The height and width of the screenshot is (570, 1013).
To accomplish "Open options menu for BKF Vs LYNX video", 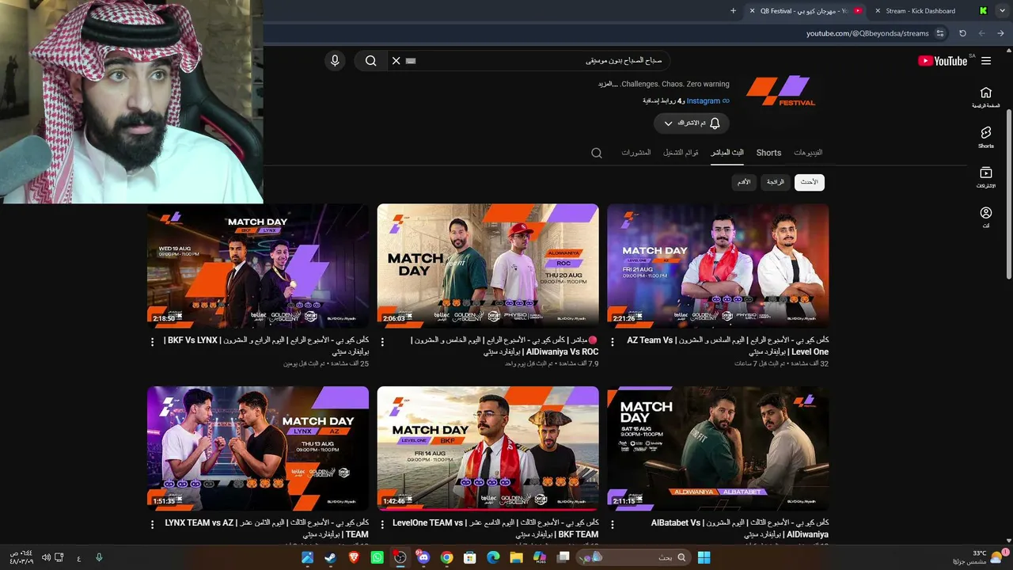I will (x=152, y=342).
